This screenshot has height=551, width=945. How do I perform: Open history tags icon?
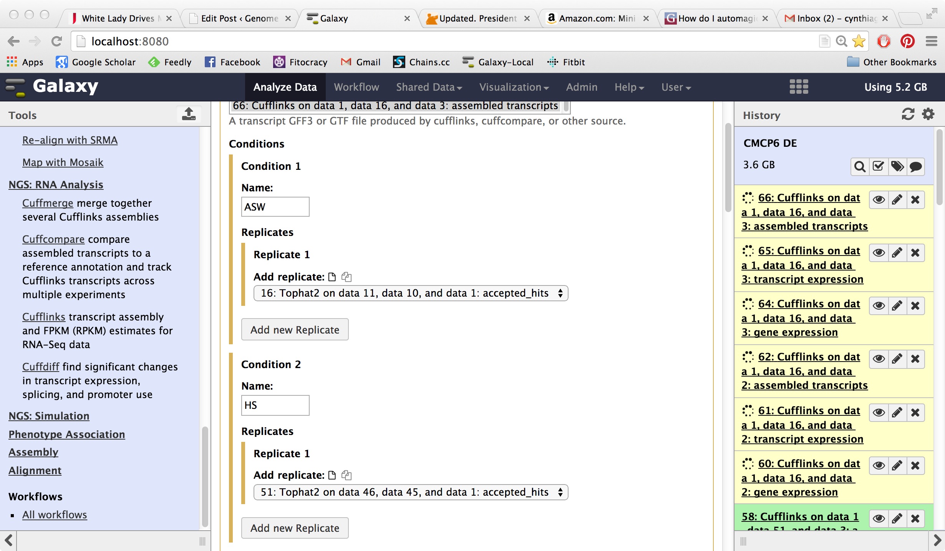[x=897, y=166]
